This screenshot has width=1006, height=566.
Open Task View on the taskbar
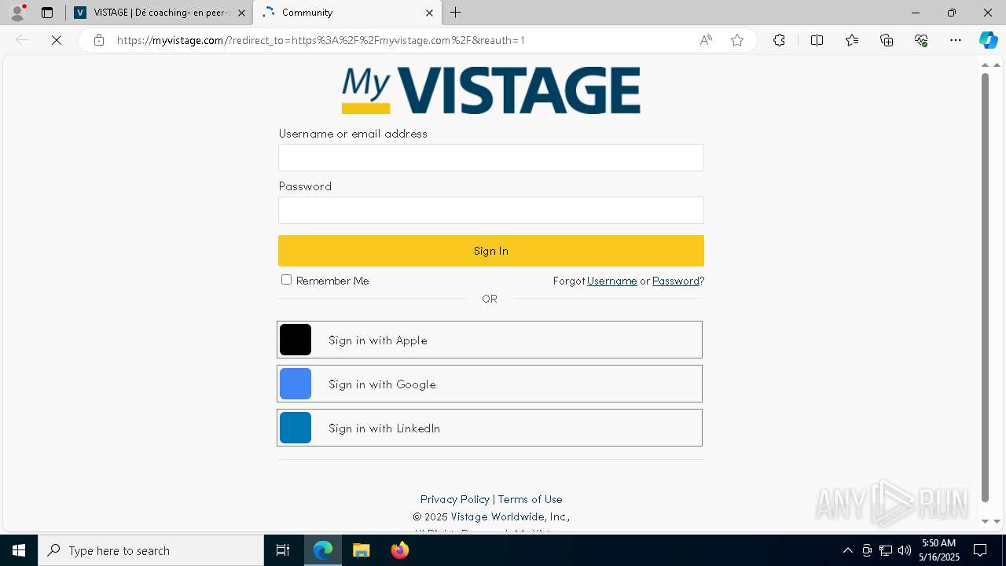tap(283, 550)
